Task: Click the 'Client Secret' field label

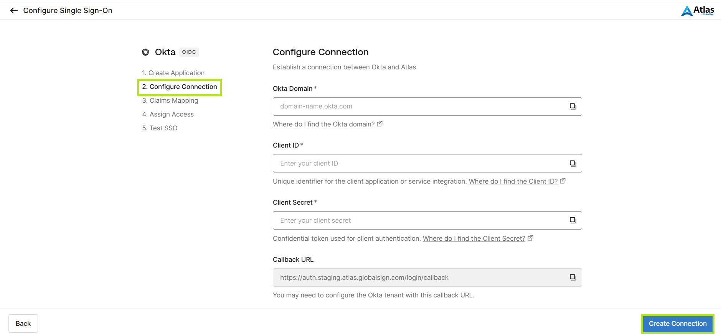Action: (x=293, y=202)
